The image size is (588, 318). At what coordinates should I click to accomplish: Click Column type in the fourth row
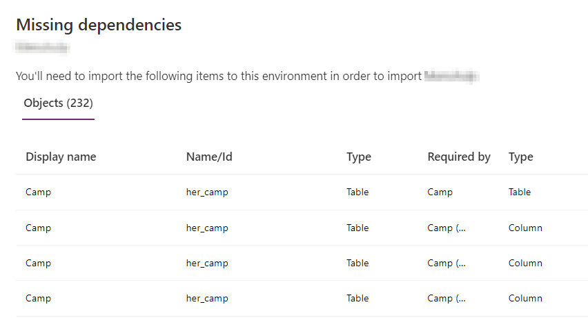click(x=525, y=299)
